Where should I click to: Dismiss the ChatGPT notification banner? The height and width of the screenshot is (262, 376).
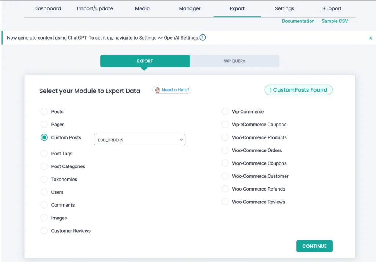[x=370, y=38]
